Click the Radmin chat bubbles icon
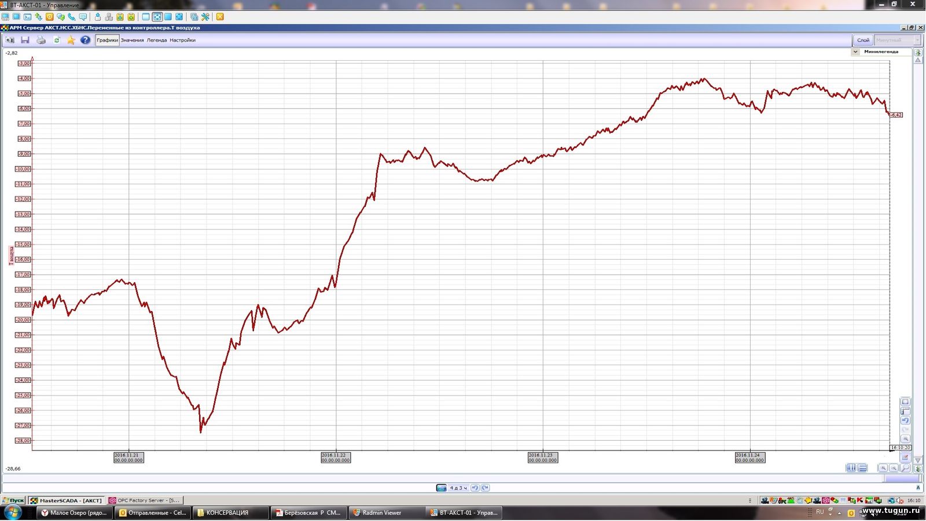 61,17
